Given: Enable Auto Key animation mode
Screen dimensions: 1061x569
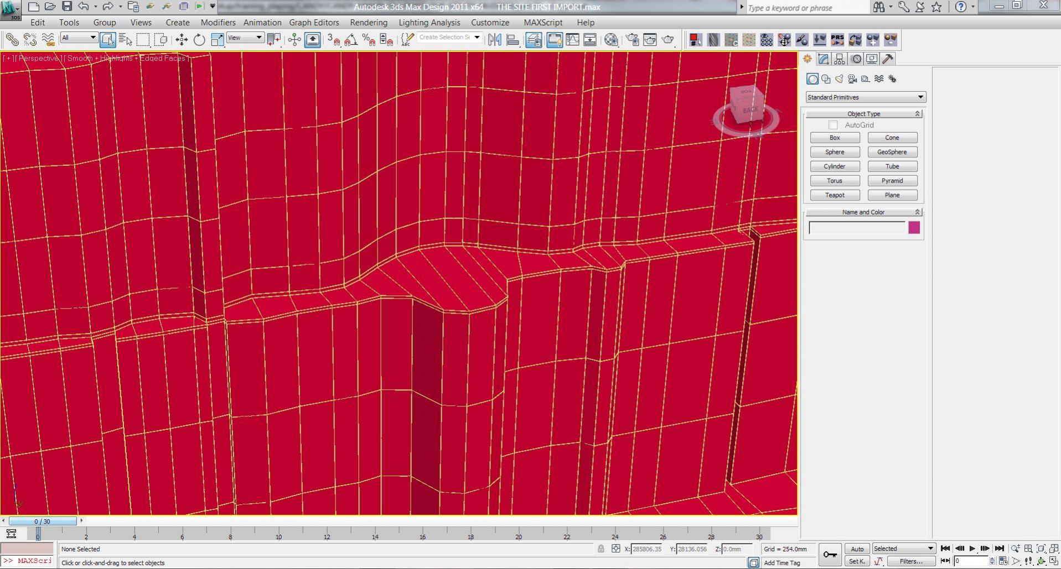Looking at the screenshot, I should pos(857,549).
